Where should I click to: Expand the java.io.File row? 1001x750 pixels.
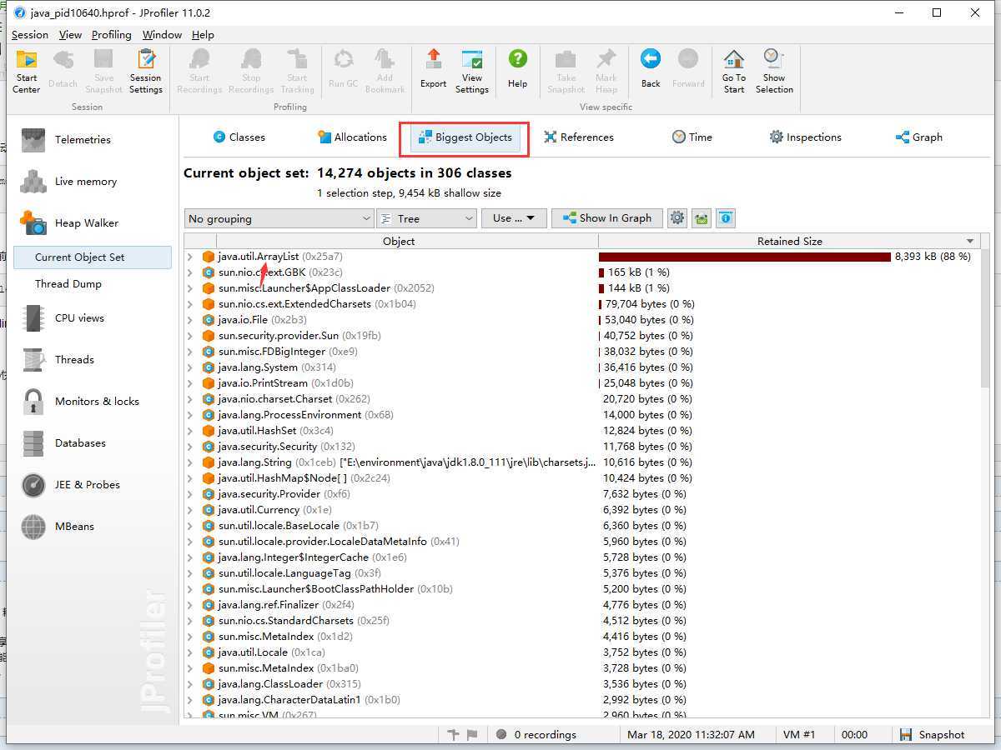(x=190, y=320)
